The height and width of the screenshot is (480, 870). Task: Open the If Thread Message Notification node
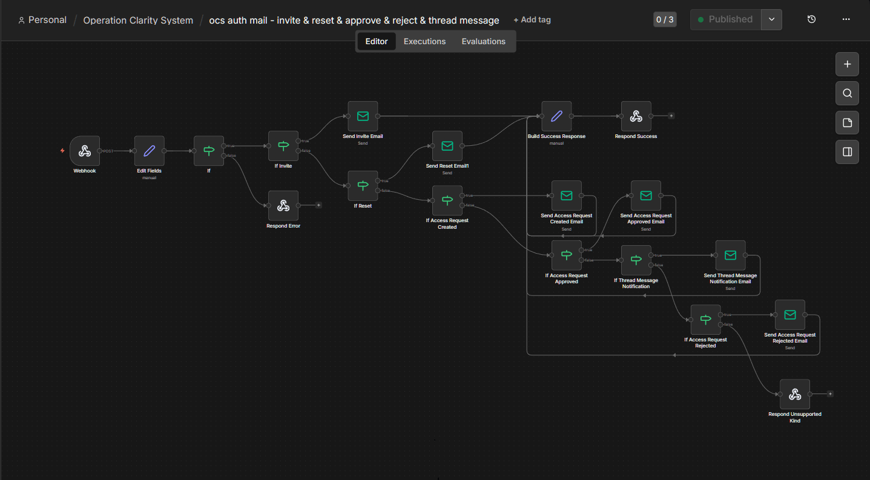(x=636, y=260)
